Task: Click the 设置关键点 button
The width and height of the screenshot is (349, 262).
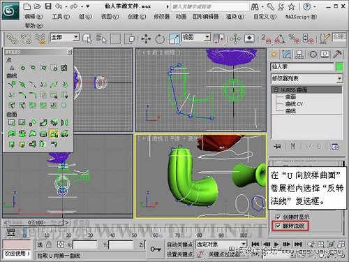Action: (179, 254)
